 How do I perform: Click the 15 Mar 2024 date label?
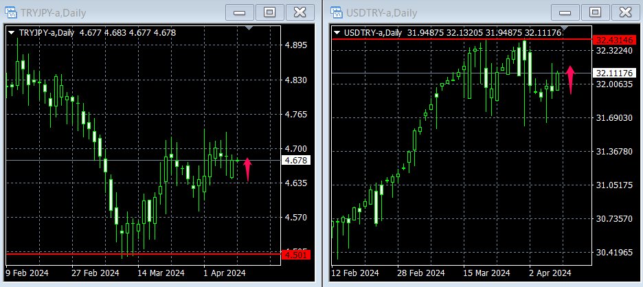pyautogui.click(x=487, y=273)
